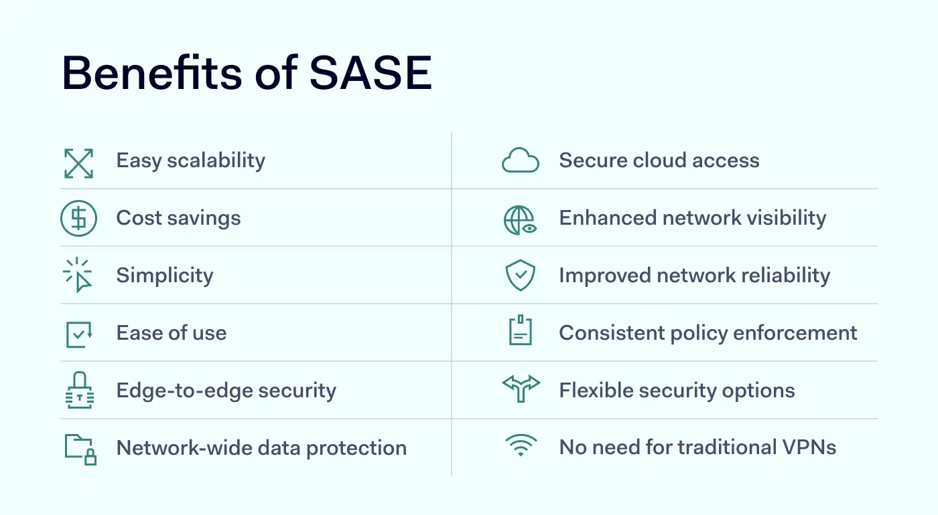Click the dollar coin icon

click(x=78, y=219)
